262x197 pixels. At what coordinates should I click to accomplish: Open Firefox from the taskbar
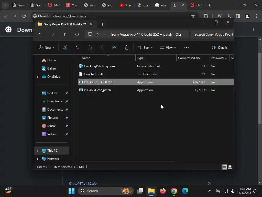162,191
